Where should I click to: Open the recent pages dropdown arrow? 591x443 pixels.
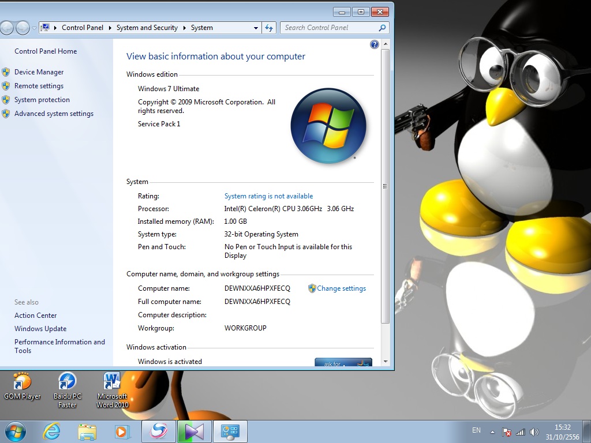[x=34, y=28]
